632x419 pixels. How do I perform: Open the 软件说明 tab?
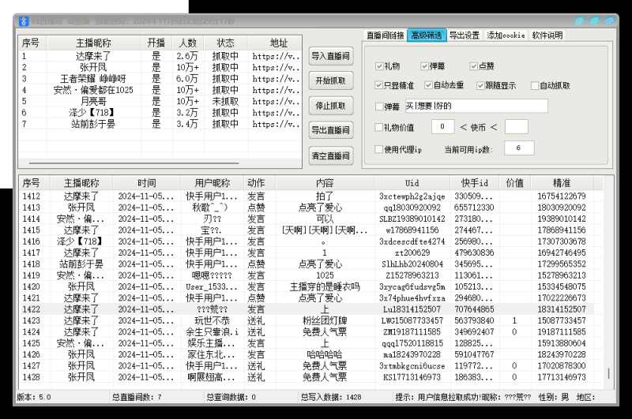point(547,36)
